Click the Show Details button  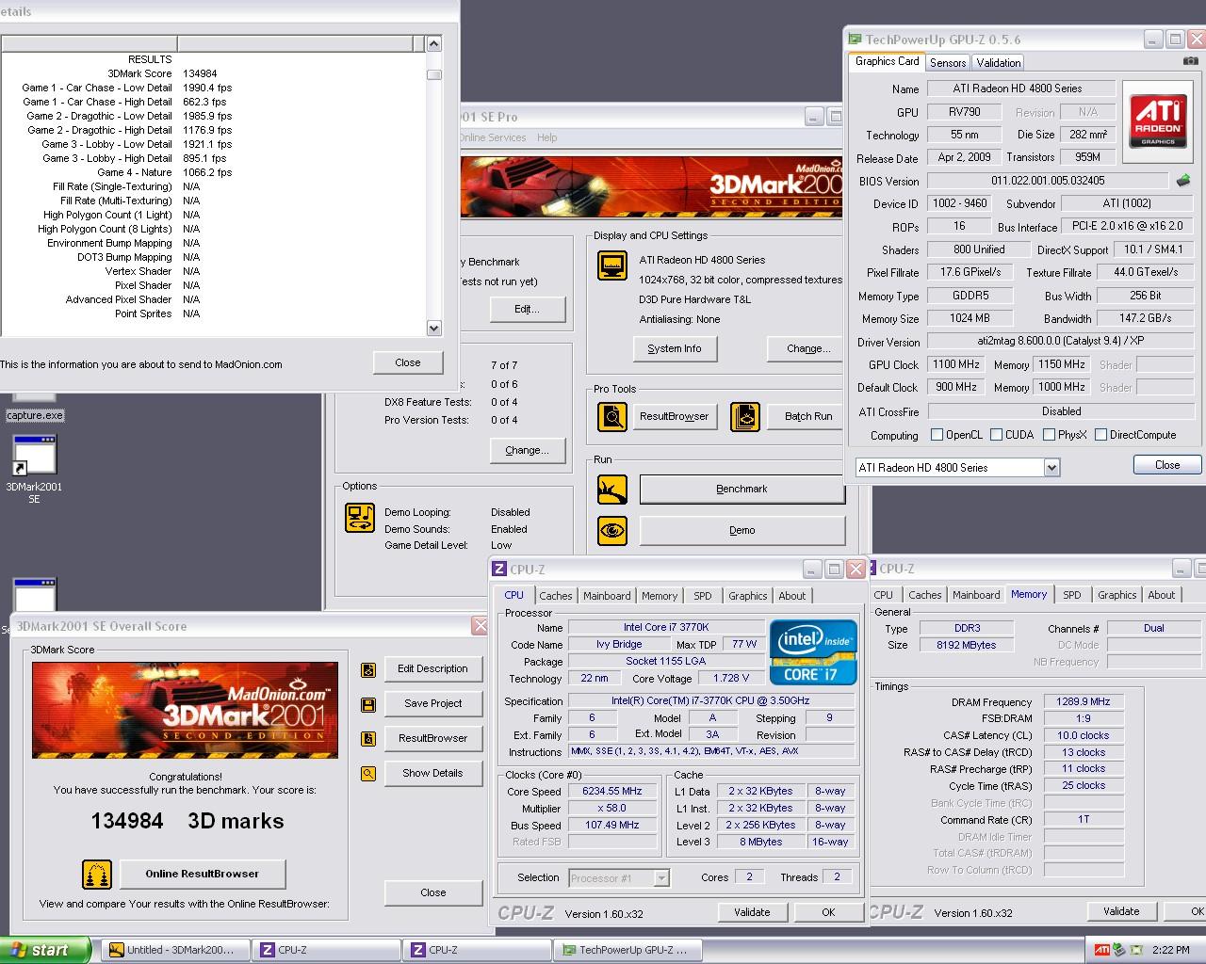click(x=432, y=774)
